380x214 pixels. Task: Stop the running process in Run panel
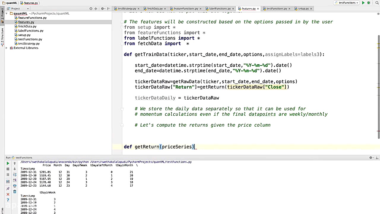(8, 169)
